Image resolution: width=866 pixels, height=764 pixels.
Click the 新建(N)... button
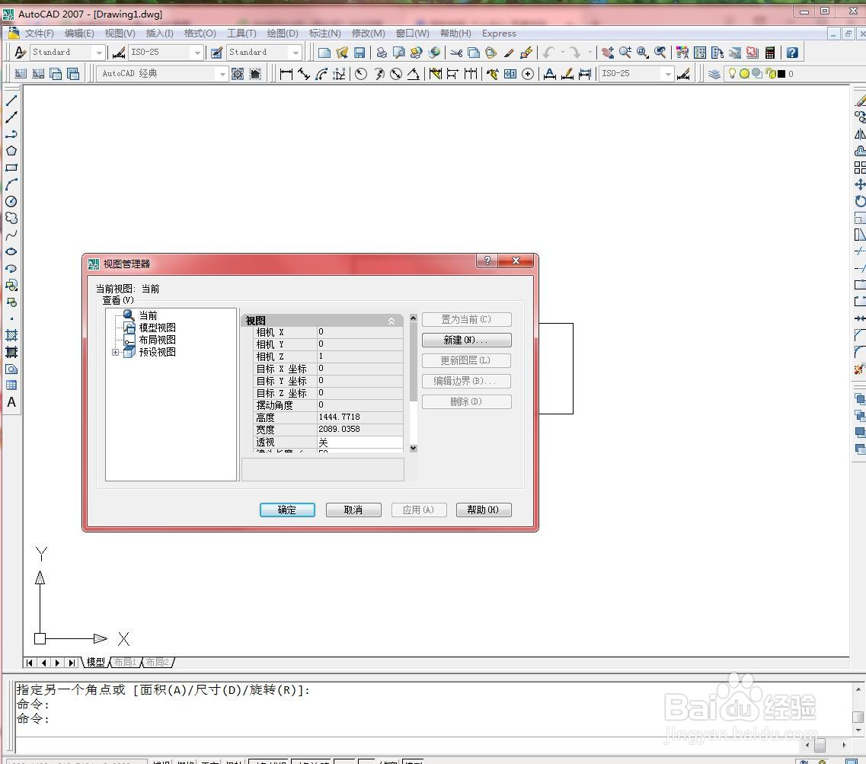click(x=467, y=340)
